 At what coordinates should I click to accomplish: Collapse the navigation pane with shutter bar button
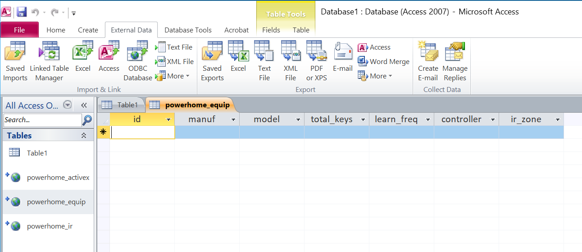pos(84,105)
